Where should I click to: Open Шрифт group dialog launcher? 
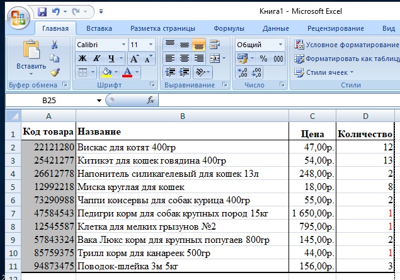click(152, 84)
